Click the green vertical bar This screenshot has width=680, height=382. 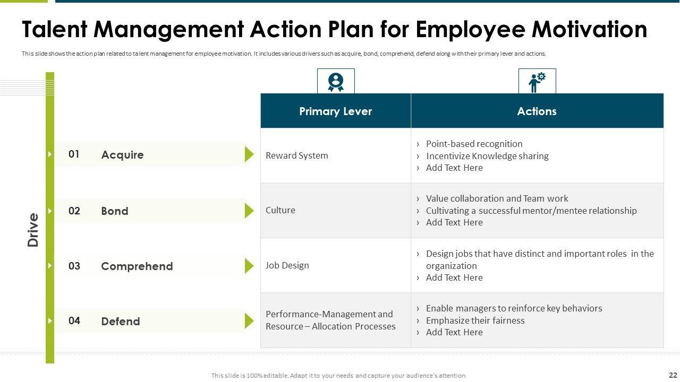click(50, 239)
